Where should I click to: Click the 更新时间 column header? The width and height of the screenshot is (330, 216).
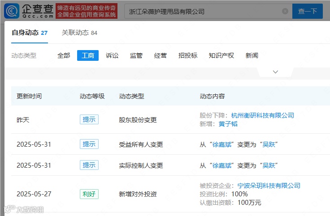(x=29, y=96)
